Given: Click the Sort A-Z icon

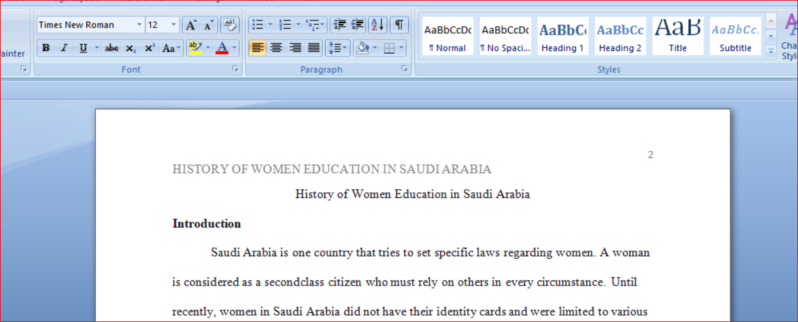Looking at the screenshot, I should [x=378, y=25].
